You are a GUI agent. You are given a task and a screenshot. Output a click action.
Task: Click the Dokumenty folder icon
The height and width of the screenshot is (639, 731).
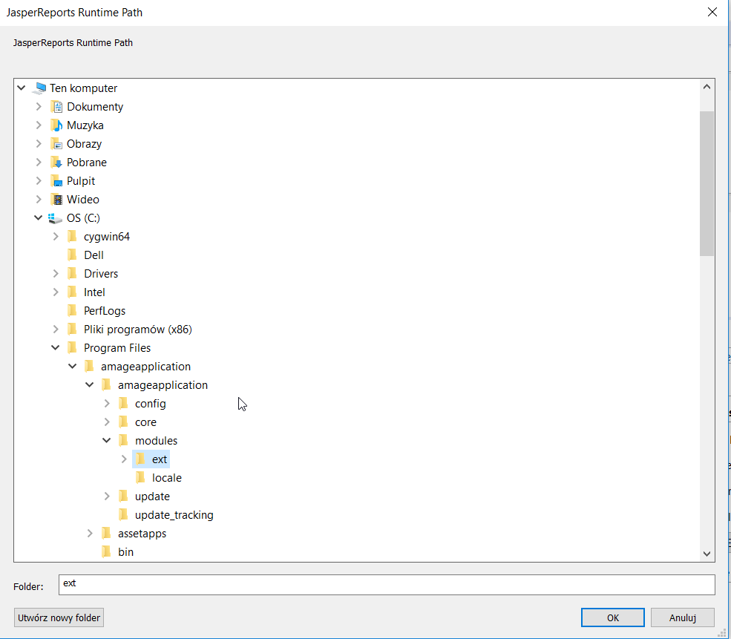point(56,107)
